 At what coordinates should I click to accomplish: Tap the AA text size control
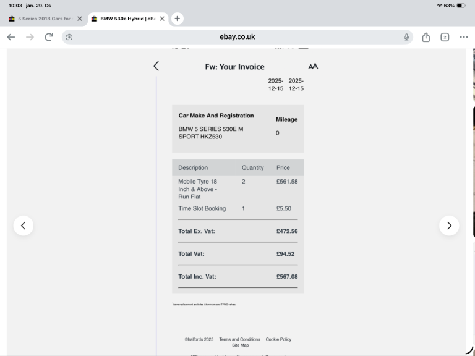click(x=313, y=66)
